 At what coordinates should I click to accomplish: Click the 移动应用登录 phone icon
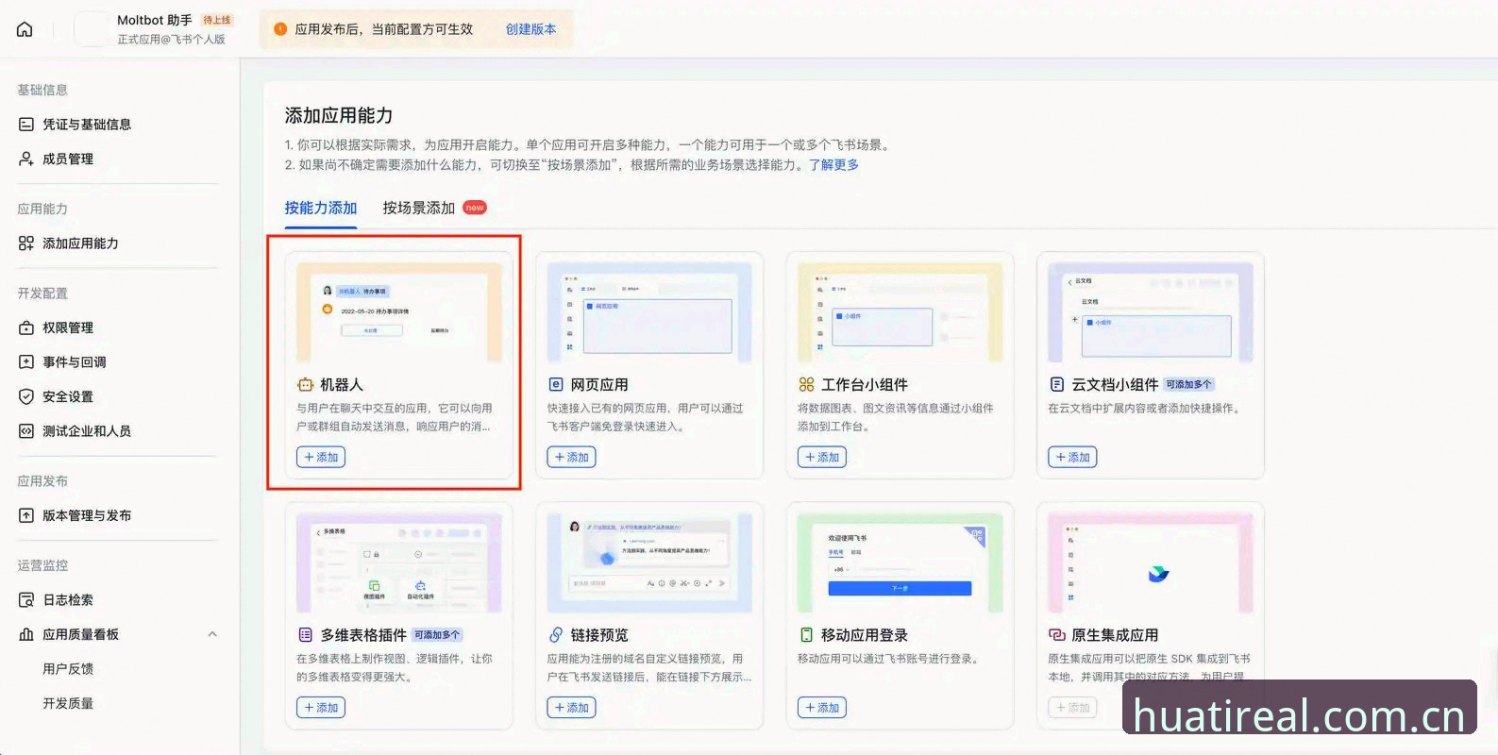[x=806, y=635]
